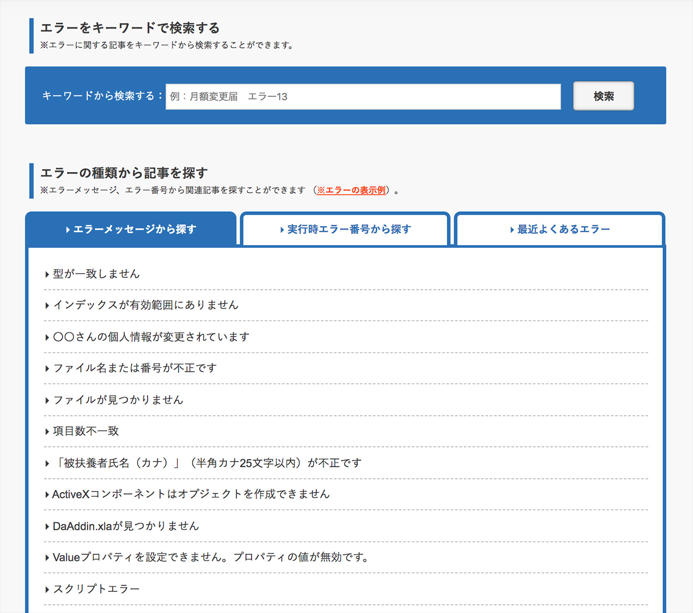Open DaAddin.xlaが見つかりません article

(x=126, y=526)
